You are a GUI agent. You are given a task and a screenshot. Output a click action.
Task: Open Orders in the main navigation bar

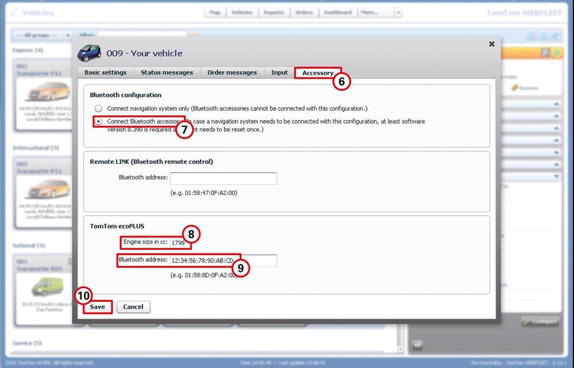[x=304, y=12]
